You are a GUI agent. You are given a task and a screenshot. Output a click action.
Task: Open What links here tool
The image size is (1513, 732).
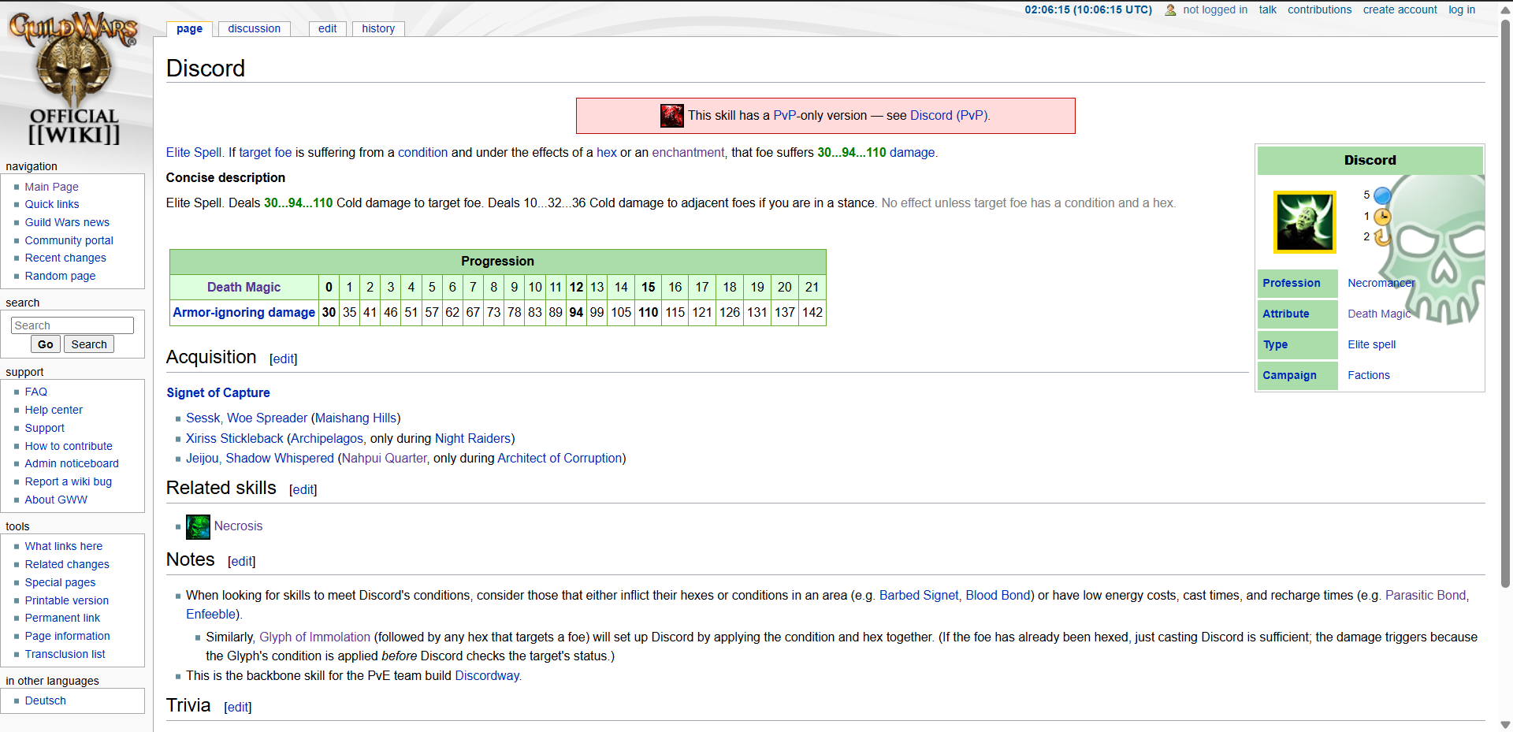coord(63,546)
